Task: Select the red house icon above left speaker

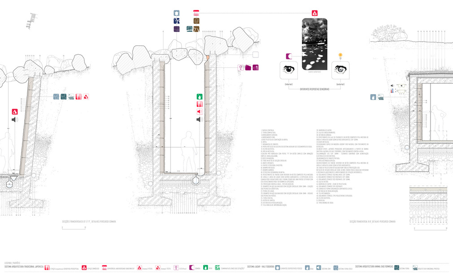Action: click(15, 112)
